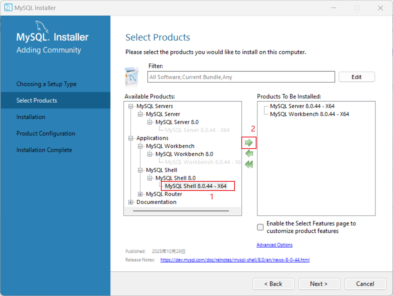Click the MySQL Installer title bar icon
This screenshot has height=296, width=393.
click(x=8, y=8)
